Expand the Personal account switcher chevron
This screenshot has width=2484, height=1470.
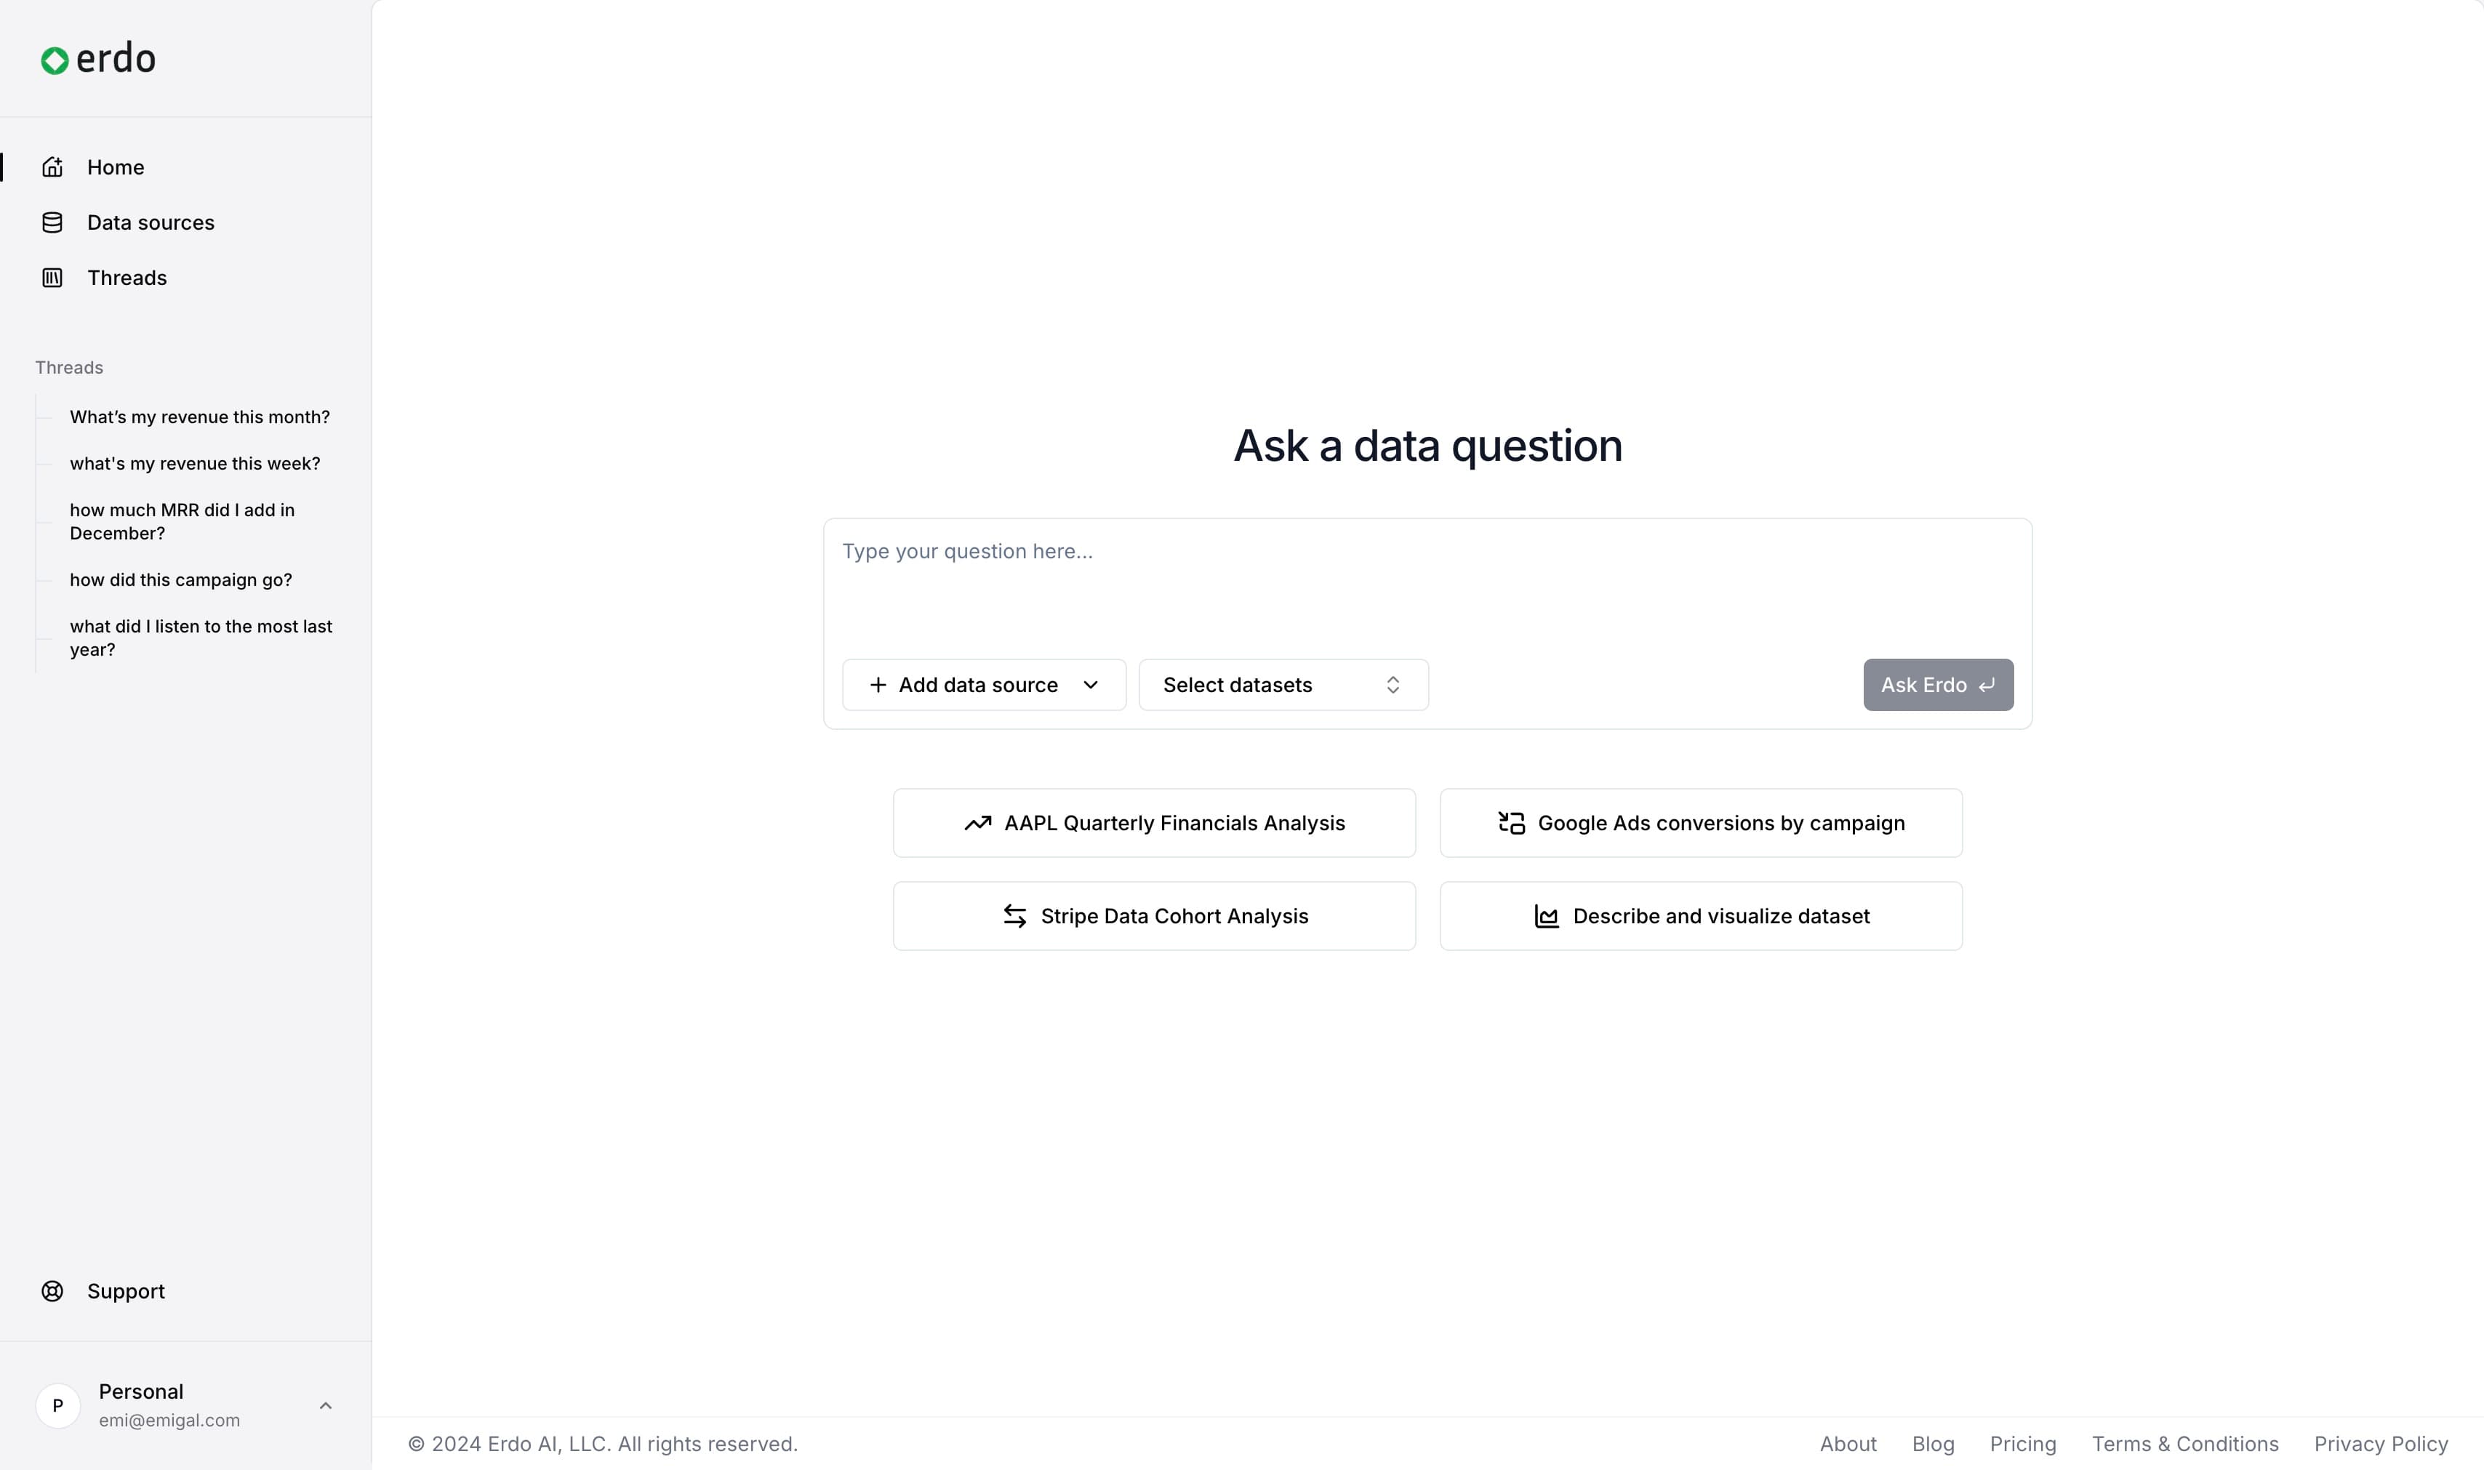click(x=325, y=1405)
